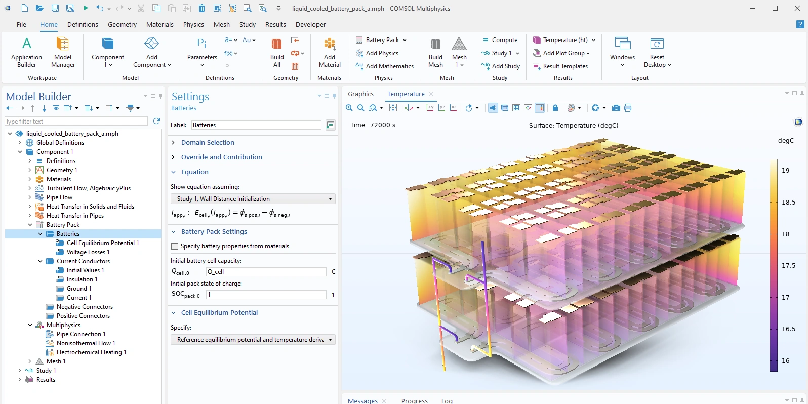Expand the Domain Selection section
This screenshot has width=808, height=404.
point(208,143)
